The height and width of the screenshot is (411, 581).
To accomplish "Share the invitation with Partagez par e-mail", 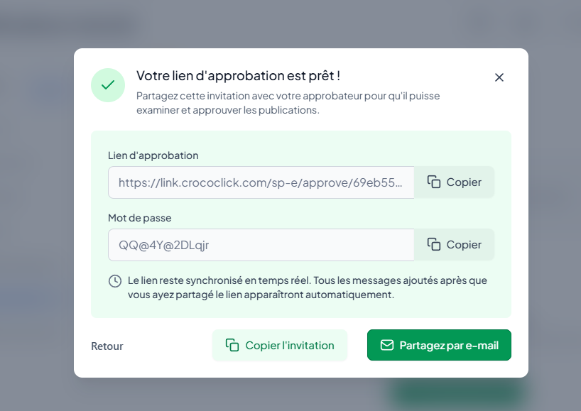I will click(x=439, y=345).
